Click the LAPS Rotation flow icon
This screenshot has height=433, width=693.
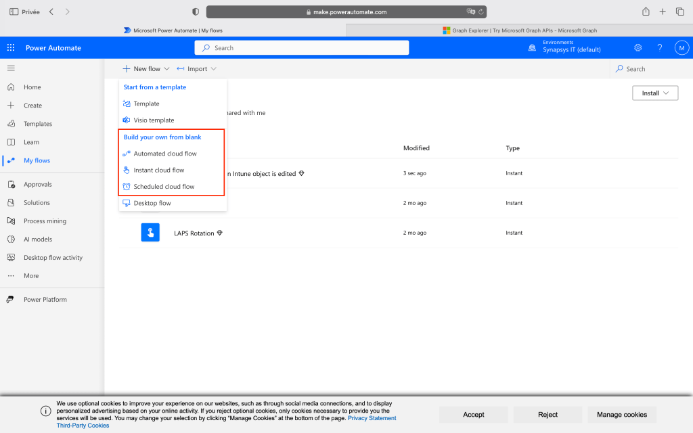coord(150,233)
